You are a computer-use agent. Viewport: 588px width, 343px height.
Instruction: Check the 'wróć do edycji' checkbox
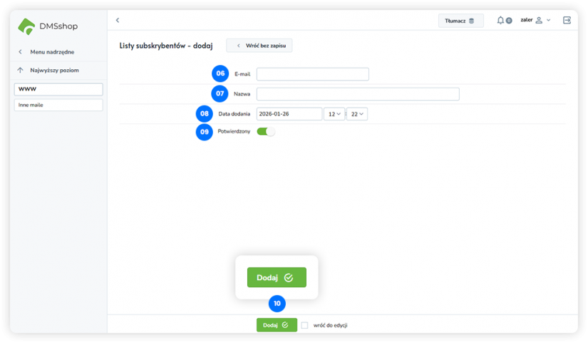click(x=305, y=325)
